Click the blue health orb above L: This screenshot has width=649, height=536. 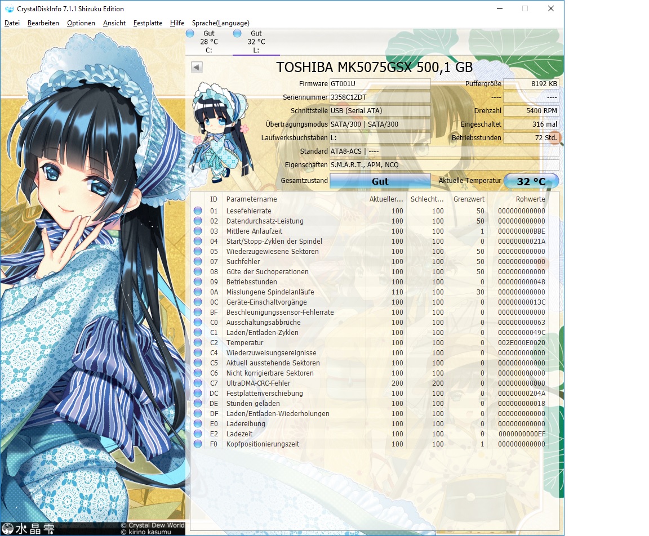tap(237, 33)
